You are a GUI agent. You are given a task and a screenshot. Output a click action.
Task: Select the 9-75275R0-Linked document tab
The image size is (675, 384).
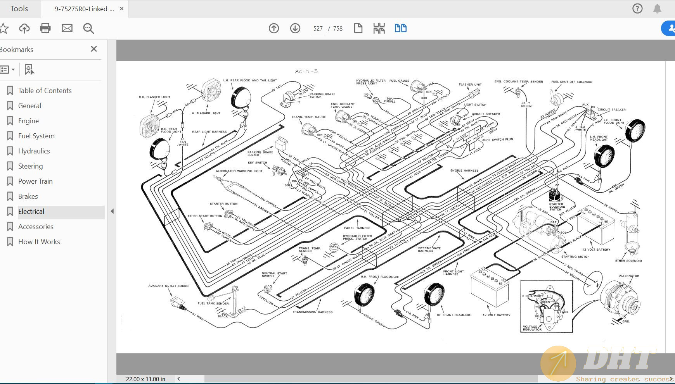pyautogui.click(x=81, y=8)
